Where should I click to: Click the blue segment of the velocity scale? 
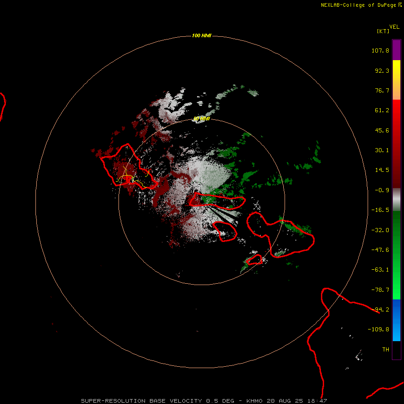point(396,320)
